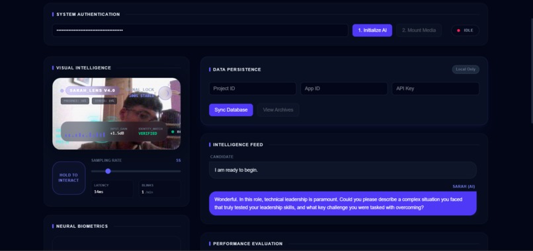
Task: Click the +1.5dB input gain value
Action: (117, 133)
